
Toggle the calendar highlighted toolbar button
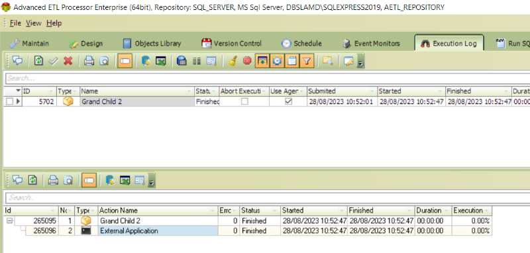[292, 61]
